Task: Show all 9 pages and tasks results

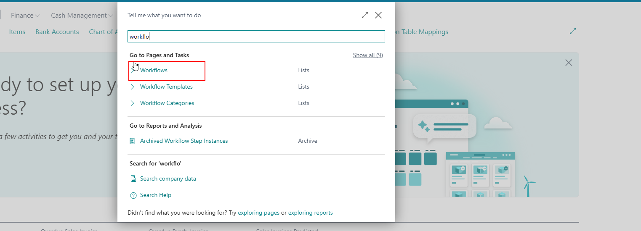Action: click(367, 55)
